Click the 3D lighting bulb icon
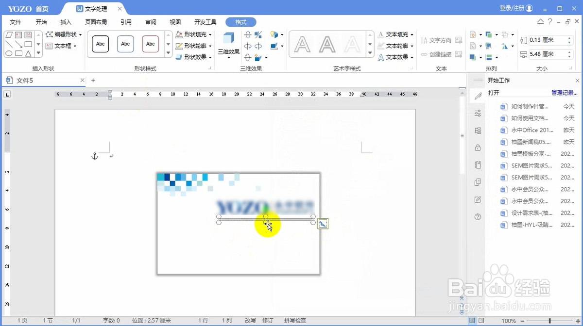583x326 pixels. 274,34
